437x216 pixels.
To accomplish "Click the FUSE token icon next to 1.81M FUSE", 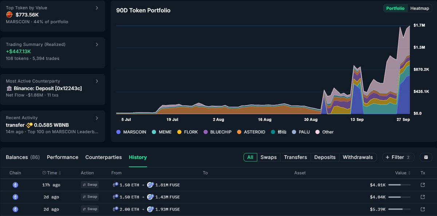I will tap(150, 185).
